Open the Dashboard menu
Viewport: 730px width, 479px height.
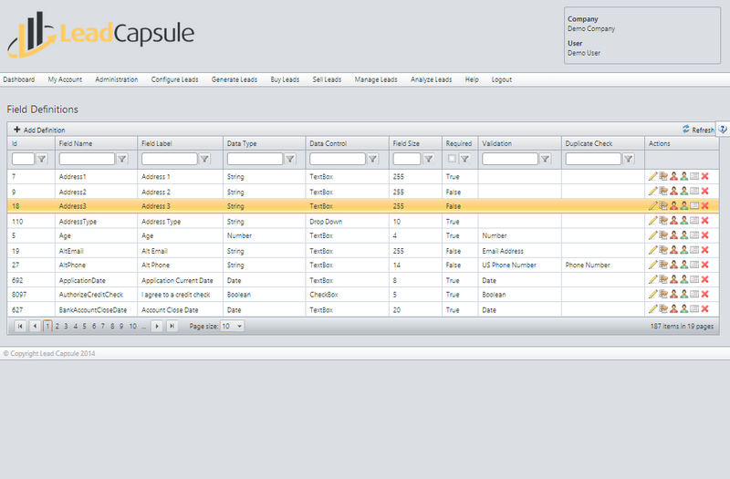tap(18, 79)
